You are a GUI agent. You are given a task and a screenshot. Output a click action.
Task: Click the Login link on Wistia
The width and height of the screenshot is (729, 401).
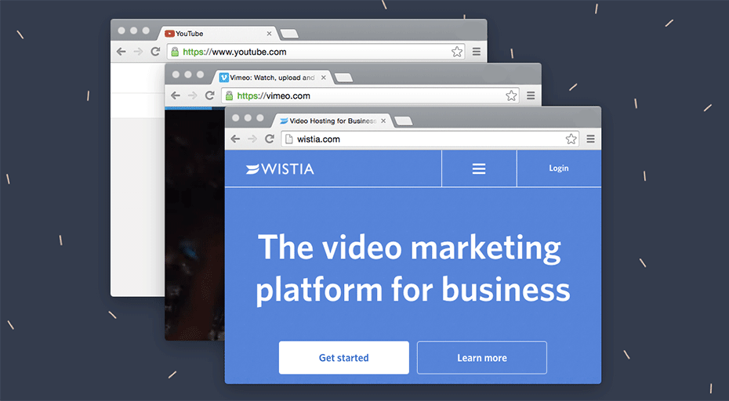tap(558, 168)
